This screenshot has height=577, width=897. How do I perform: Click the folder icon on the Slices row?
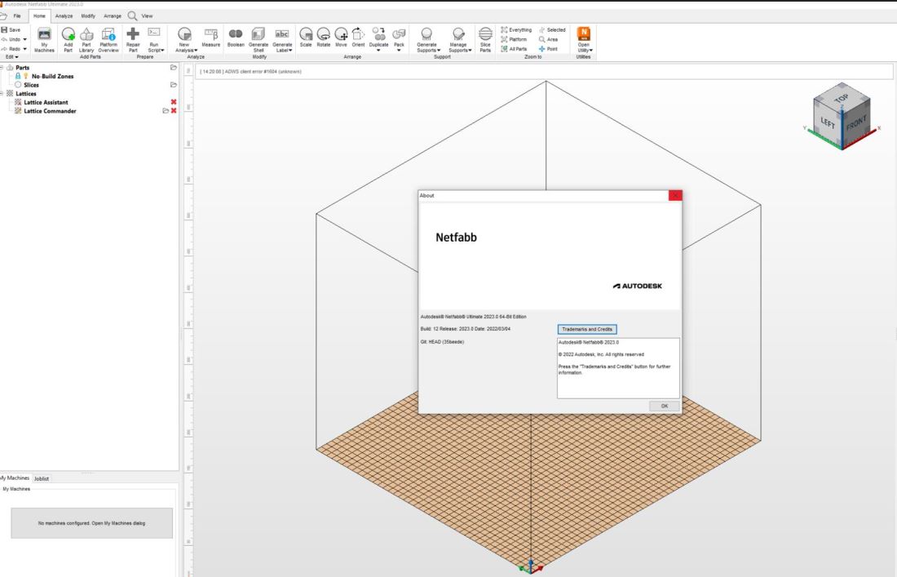(x=174, y=85)
